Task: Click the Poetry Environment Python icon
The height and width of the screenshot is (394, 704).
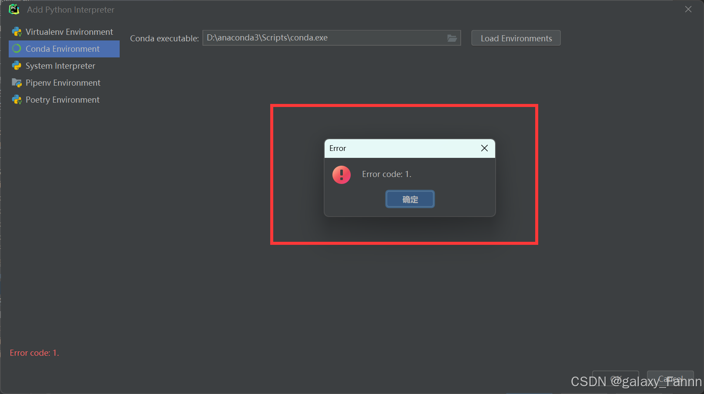Action: tap(16, 100)
